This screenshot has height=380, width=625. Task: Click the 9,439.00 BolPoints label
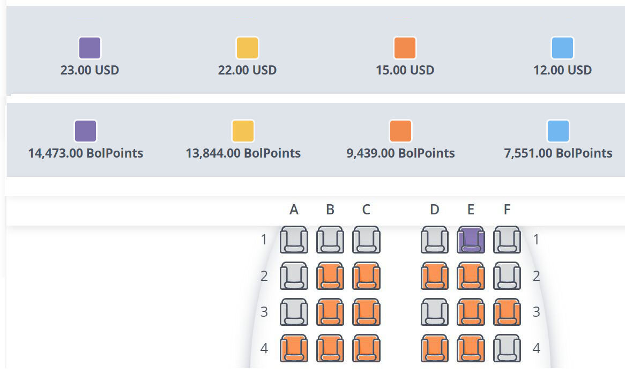(400, 153)
